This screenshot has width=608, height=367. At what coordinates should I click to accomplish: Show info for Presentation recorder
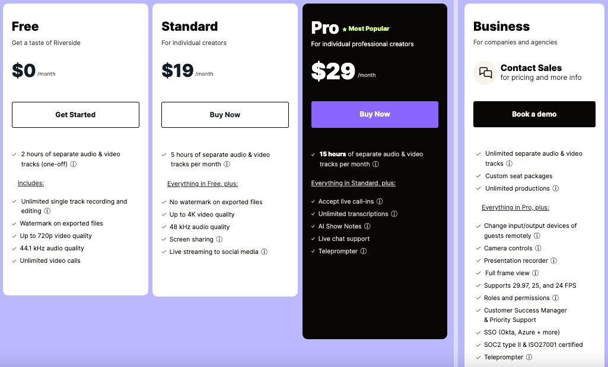(554, 261)
